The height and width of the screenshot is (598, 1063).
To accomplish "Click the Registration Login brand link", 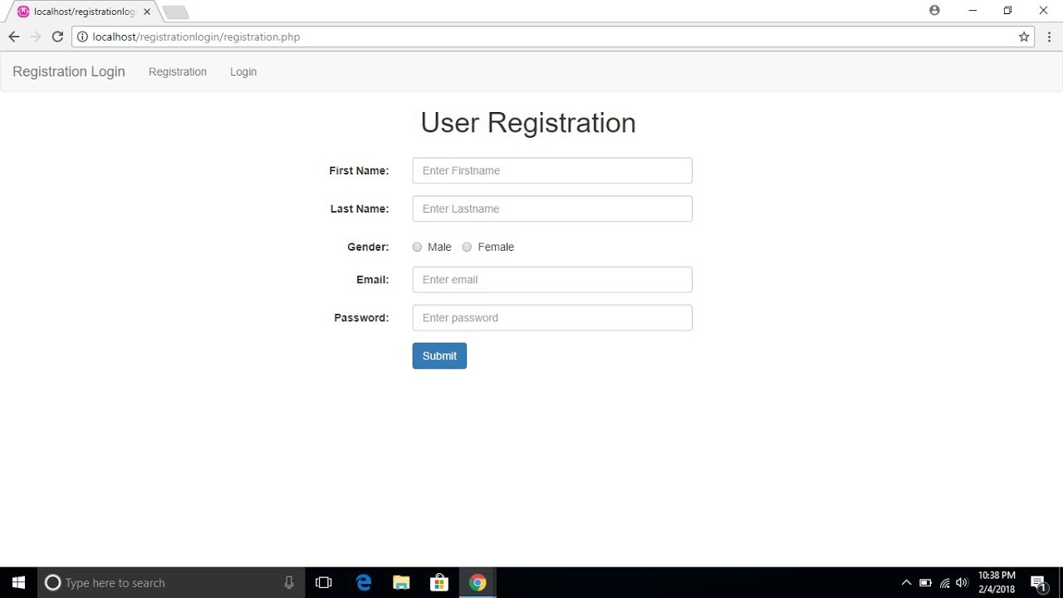I will [x=69, y=71].
